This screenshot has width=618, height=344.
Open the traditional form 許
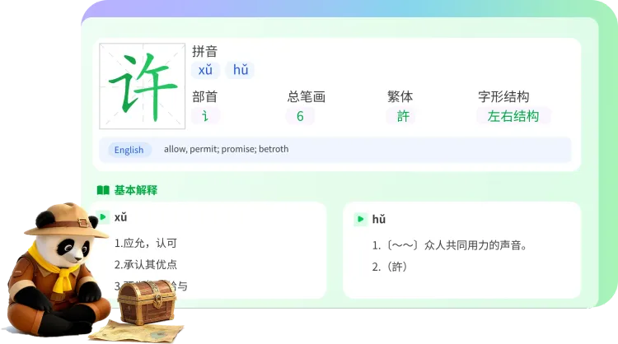pos(402,116)
